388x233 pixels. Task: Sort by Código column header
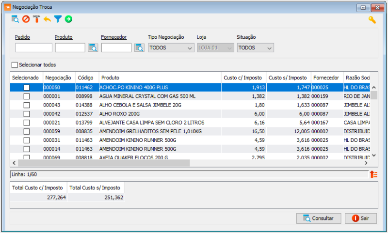pyautogui.click(x=87, y=78)
